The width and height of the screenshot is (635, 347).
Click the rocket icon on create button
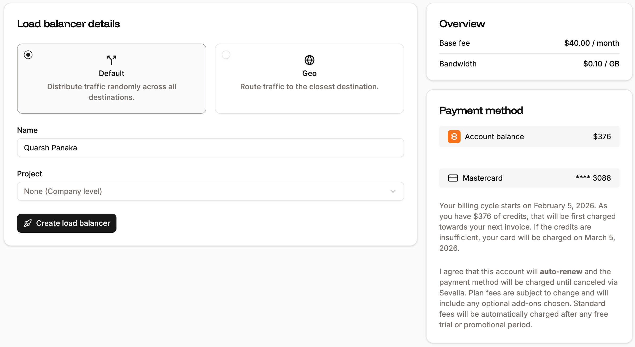[x=28, y=223]
